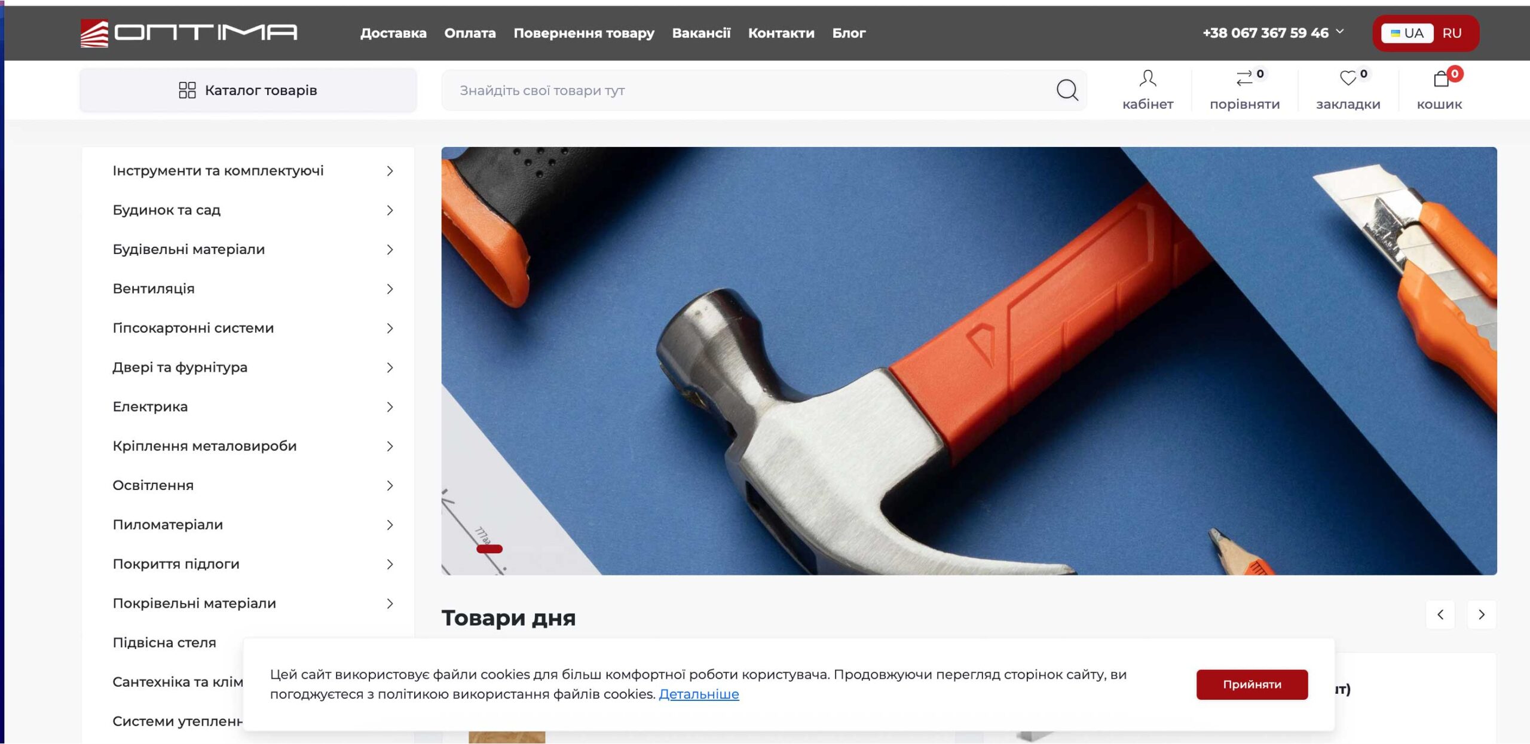Open the порівняти compare arrows icon
The image size is (1530, 744).
click(1244, 78)
